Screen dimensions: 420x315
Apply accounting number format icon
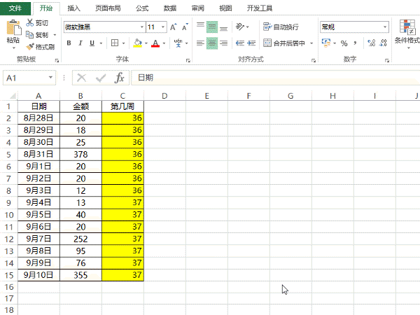326,43
